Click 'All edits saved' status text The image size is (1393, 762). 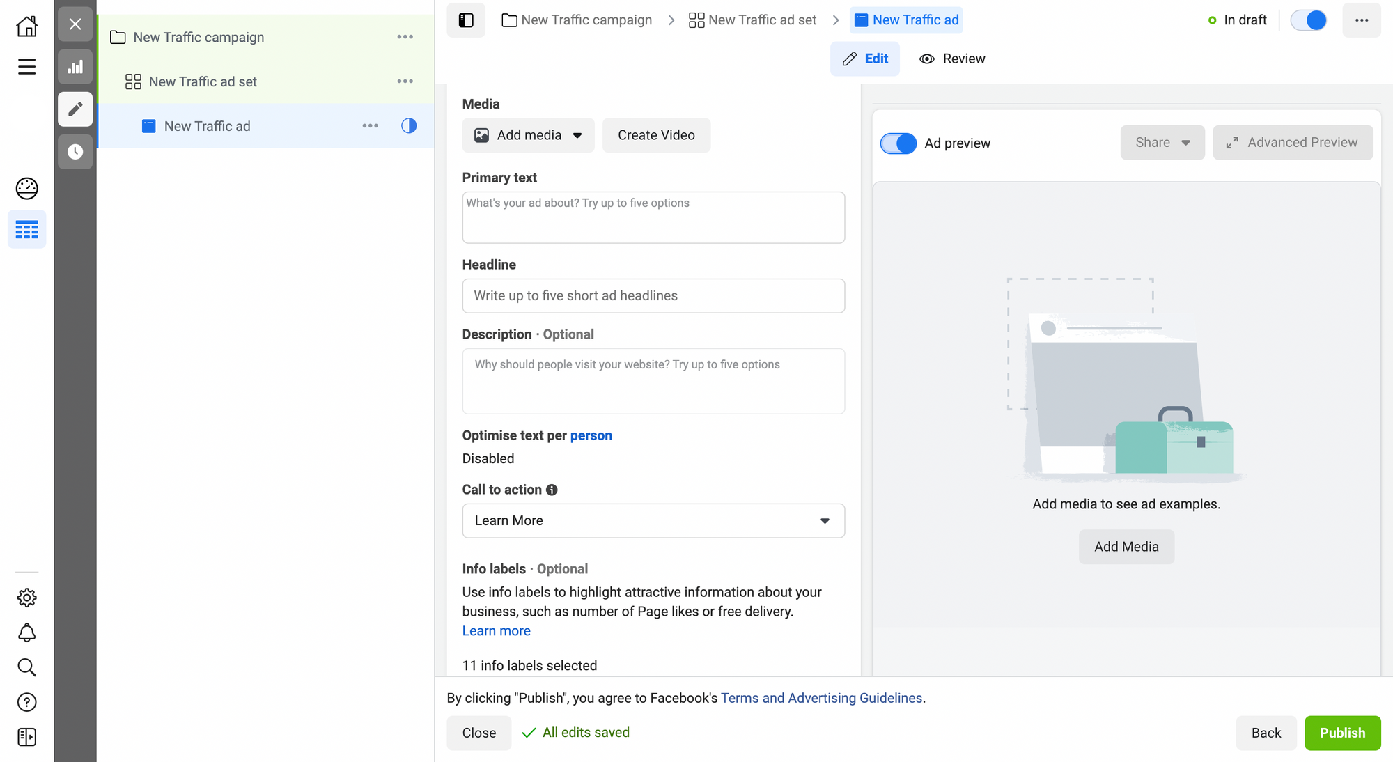click(x=586, y=733)
